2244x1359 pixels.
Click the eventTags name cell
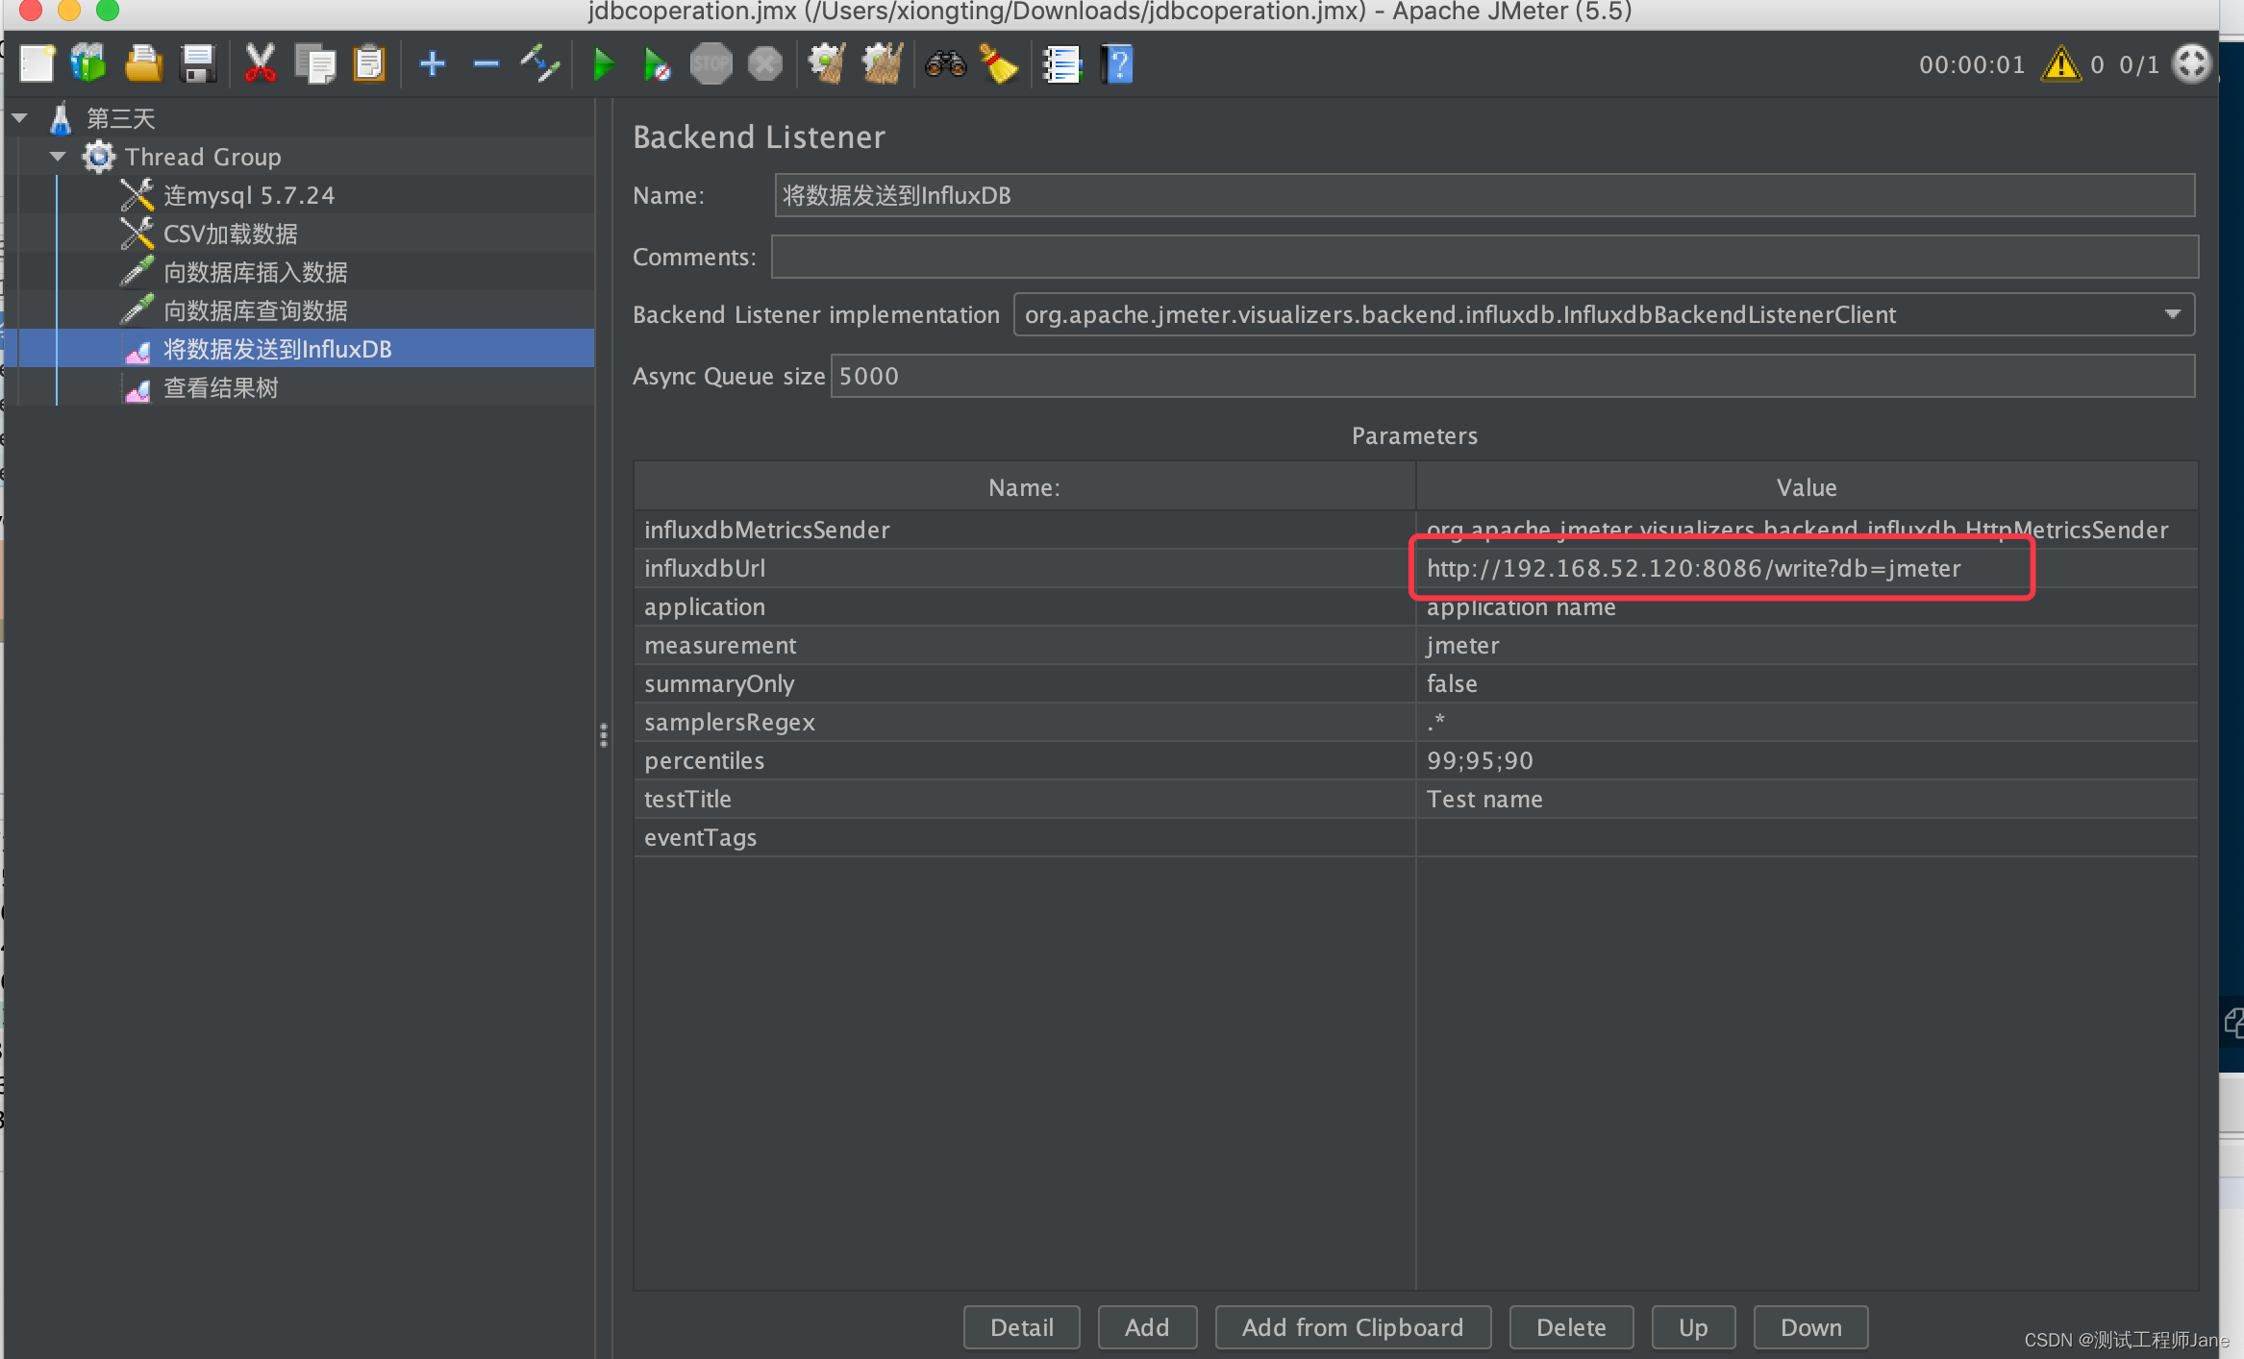1025,837
